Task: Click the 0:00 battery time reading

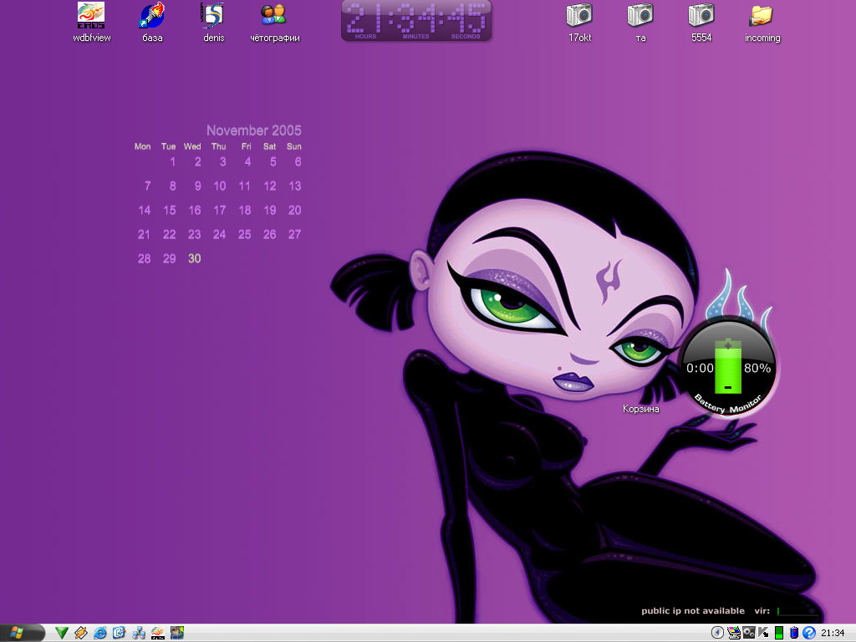Action: click(700, 369)
